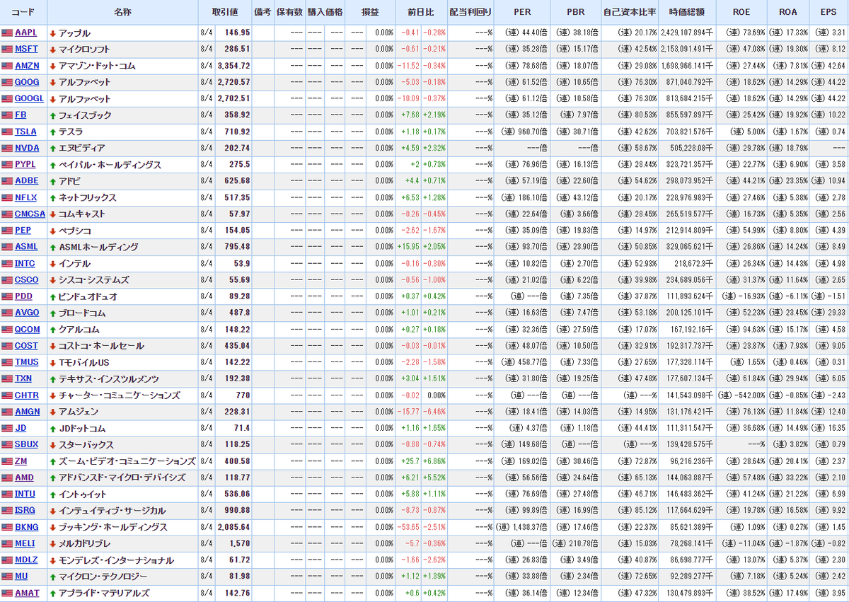Viewport: 849px width, 602px height.
Task: Click the company name アプライド・マテリアルズ
Action: click(x=104, y=593)
